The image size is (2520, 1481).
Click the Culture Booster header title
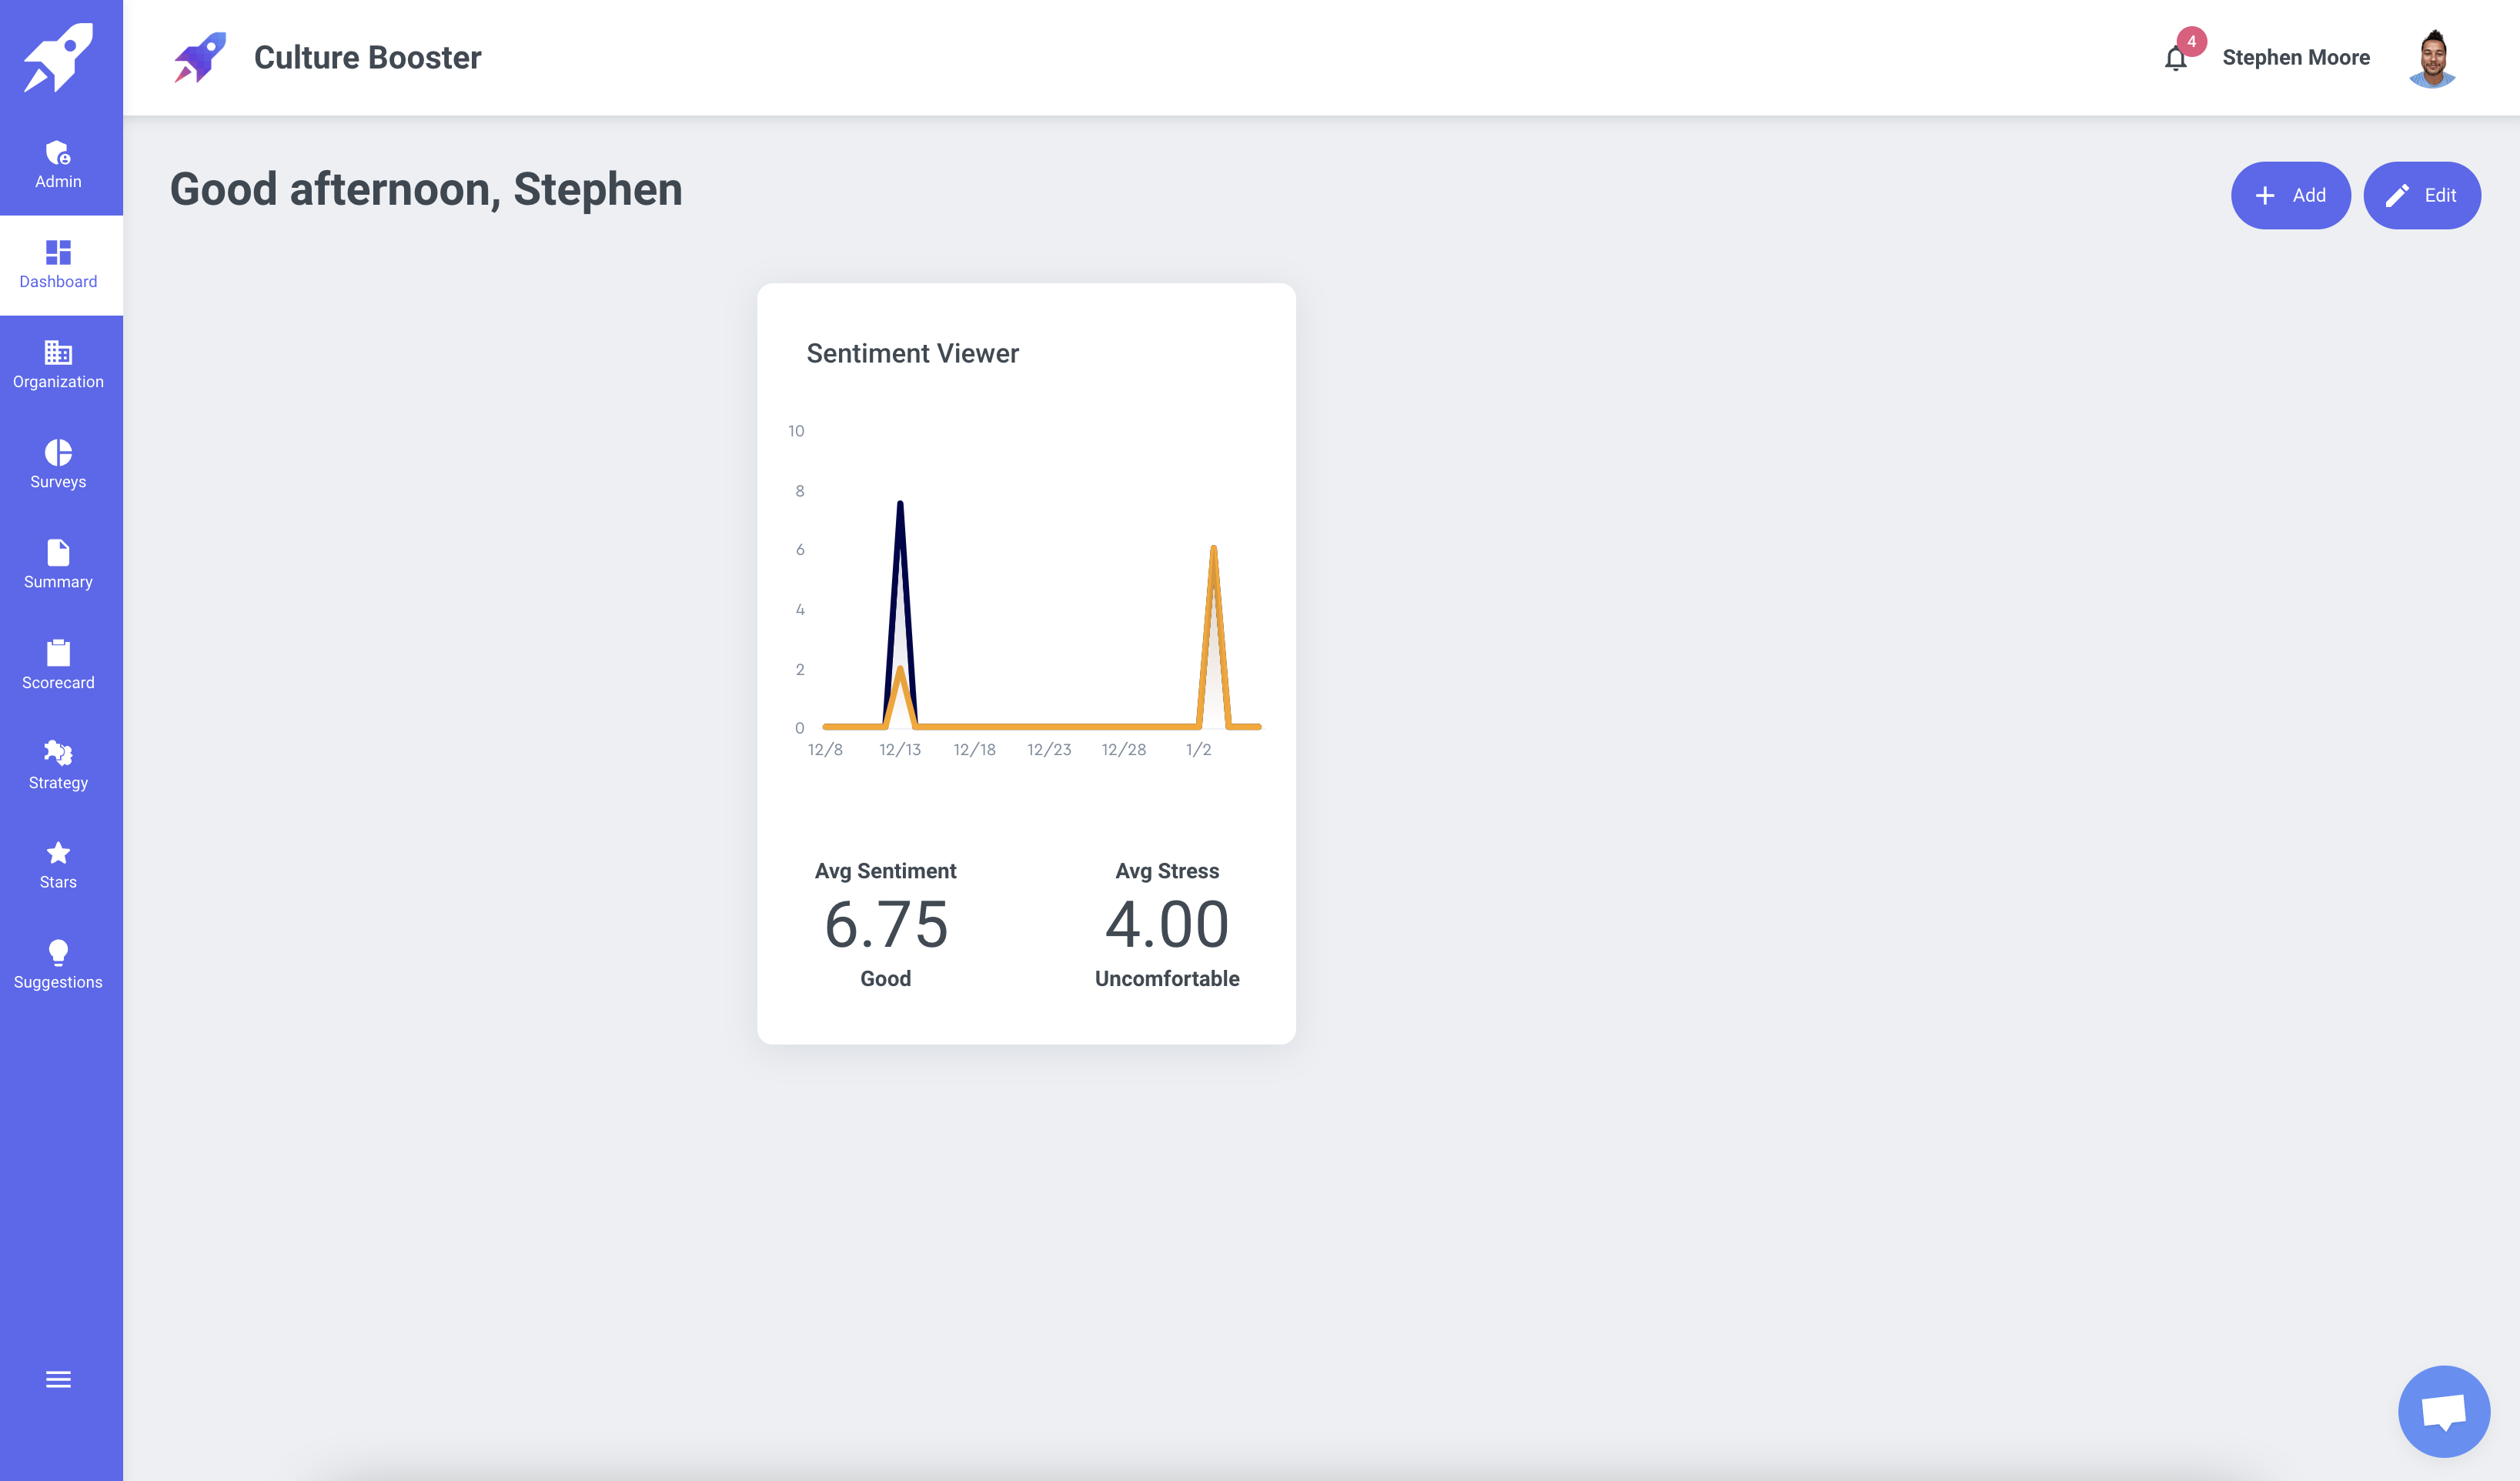coord(367,58)
